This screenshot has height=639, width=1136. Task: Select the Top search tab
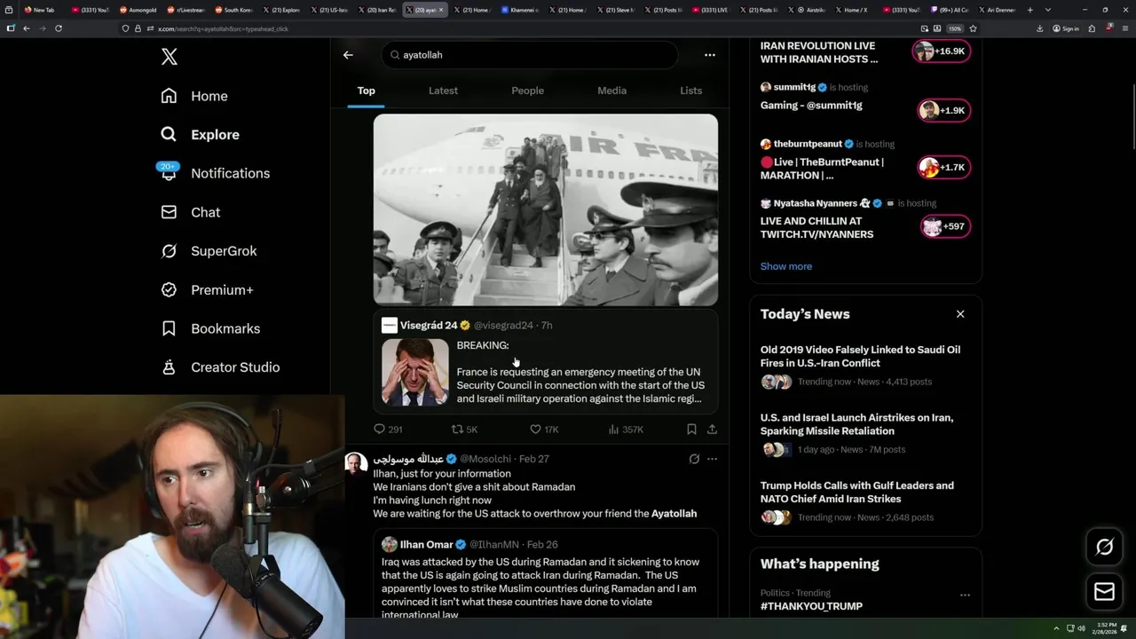(x=367, y=91)
